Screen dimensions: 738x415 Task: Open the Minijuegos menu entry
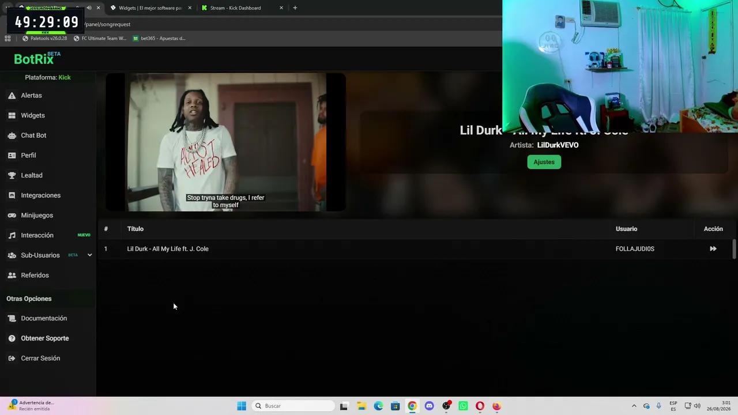tap(37, 216)
